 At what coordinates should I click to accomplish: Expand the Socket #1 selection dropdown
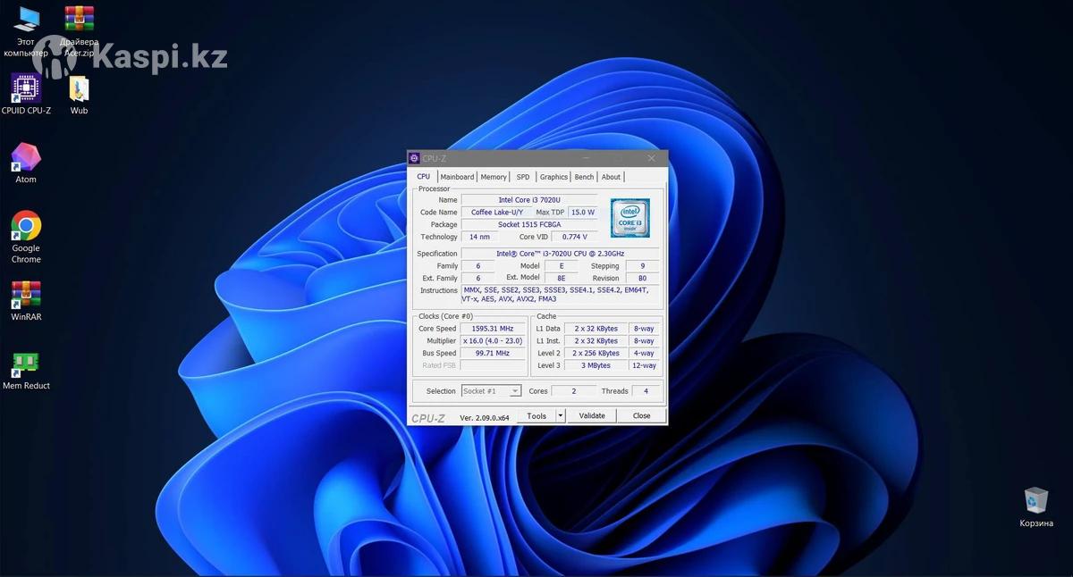pos(515,391)
